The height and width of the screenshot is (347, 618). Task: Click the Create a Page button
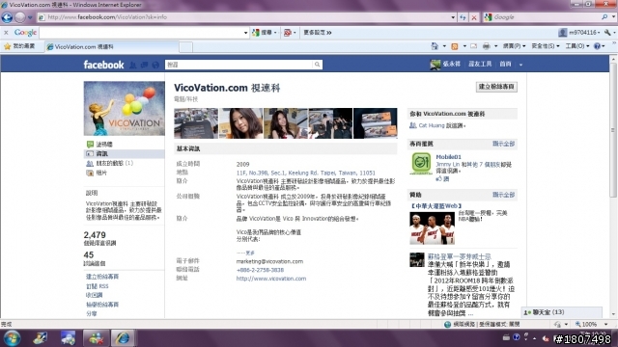click(x=496, y=87)
